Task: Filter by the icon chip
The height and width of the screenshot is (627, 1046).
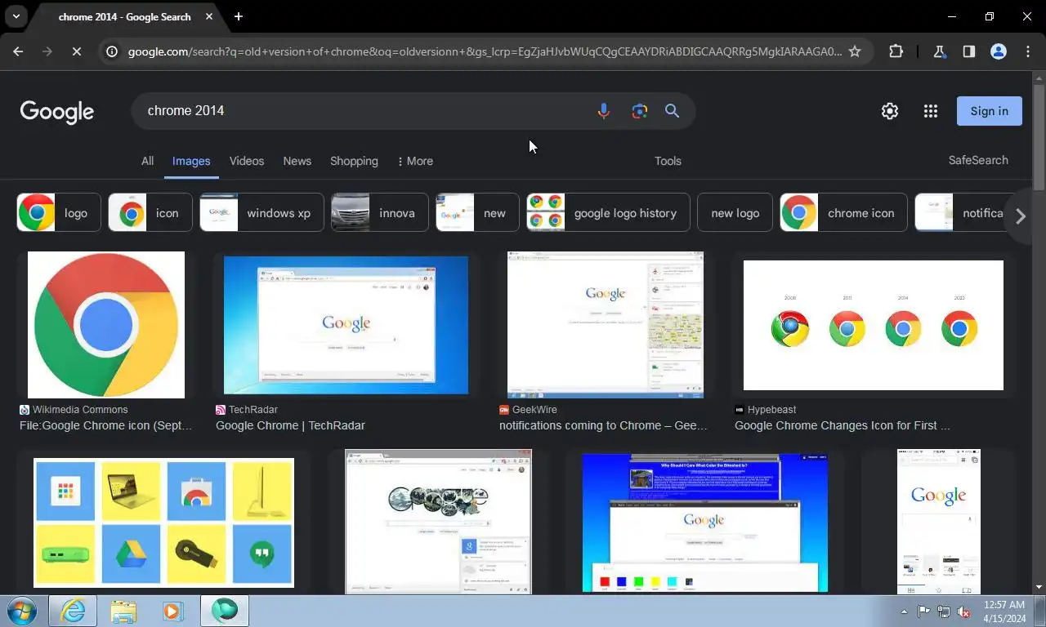Action: point(150,213)
